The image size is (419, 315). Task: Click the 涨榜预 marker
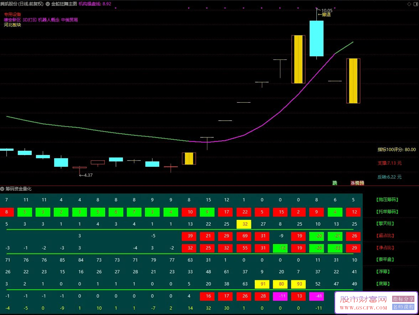pos(357,183)
